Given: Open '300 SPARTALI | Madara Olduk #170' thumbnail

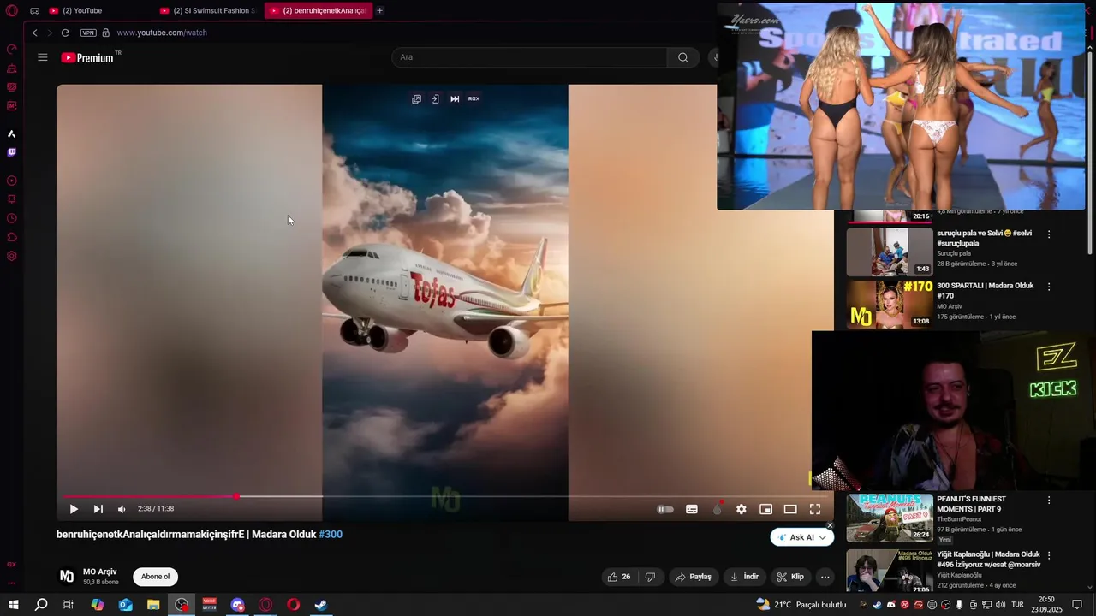Looking at the screenshot, I should point(890,304).
